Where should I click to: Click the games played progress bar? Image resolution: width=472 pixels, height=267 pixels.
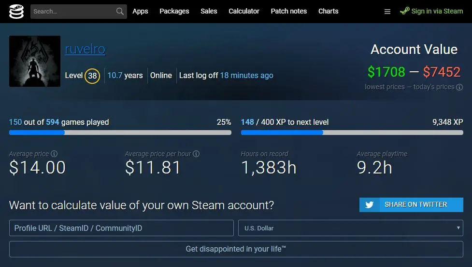coord(120,133)
